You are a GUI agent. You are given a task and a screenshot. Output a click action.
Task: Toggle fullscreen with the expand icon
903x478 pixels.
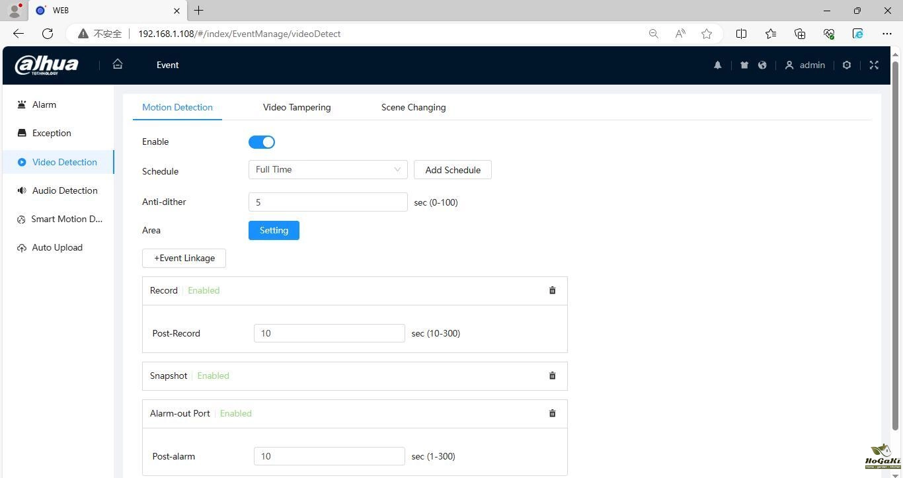click(x=874, y=65)
